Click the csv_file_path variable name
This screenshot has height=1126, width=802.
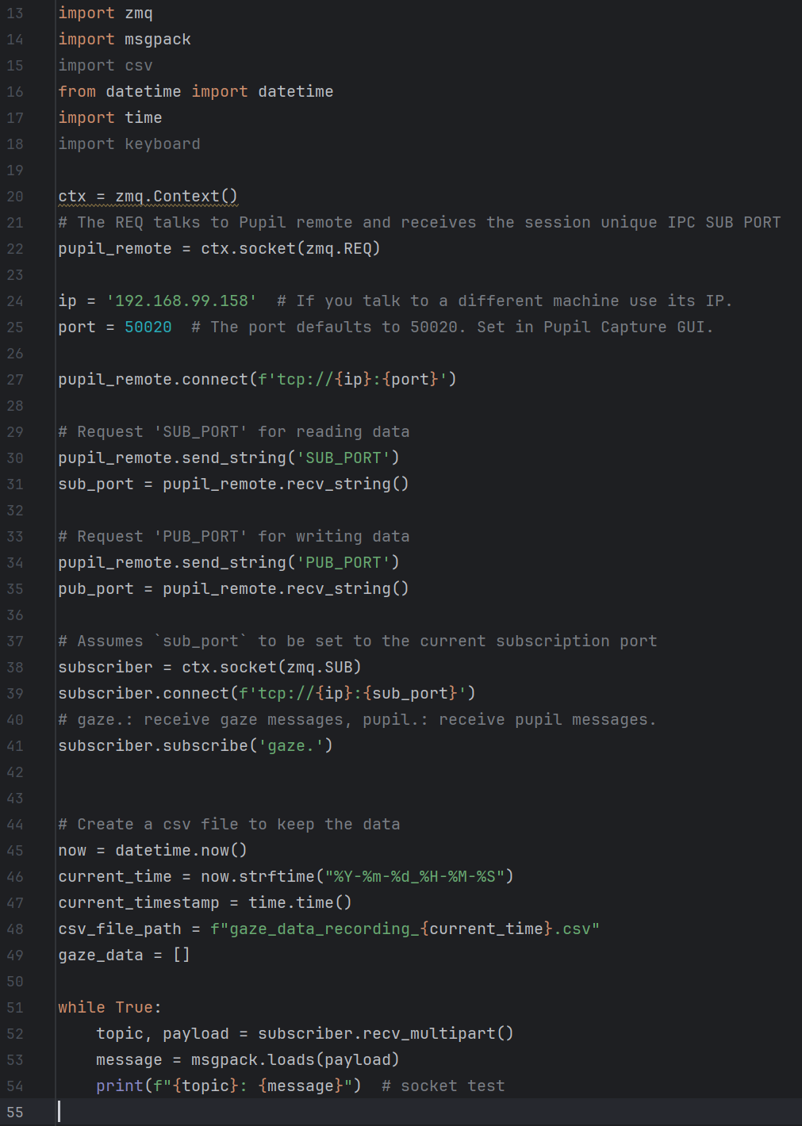[120, 929]
